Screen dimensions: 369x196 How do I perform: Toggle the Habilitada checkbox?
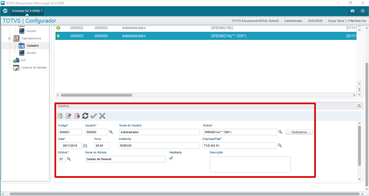[x=171, y=158]
